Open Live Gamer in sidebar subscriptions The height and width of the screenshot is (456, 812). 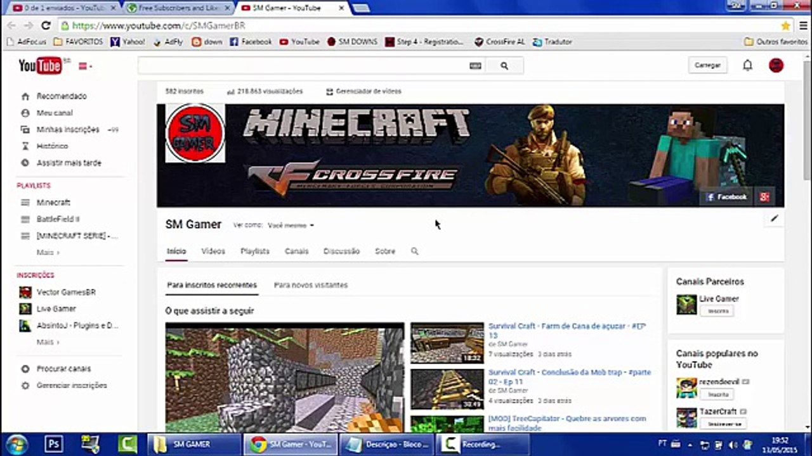click(56, 309)
